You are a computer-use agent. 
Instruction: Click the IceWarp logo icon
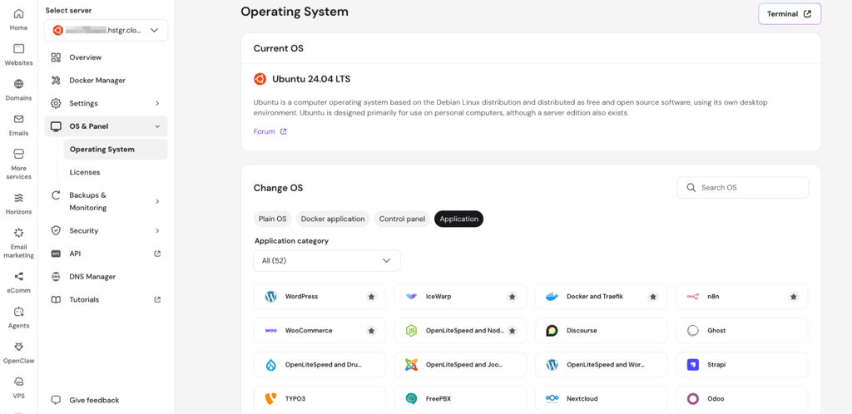[411, 297]
